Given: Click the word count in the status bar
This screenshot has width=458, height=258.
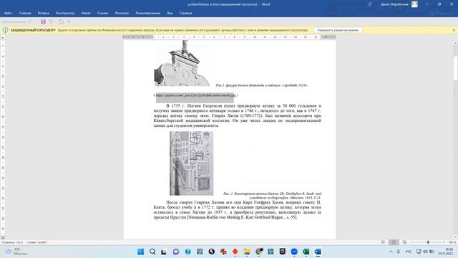Looking at the screenshot, I should click(x=36, y=242).
